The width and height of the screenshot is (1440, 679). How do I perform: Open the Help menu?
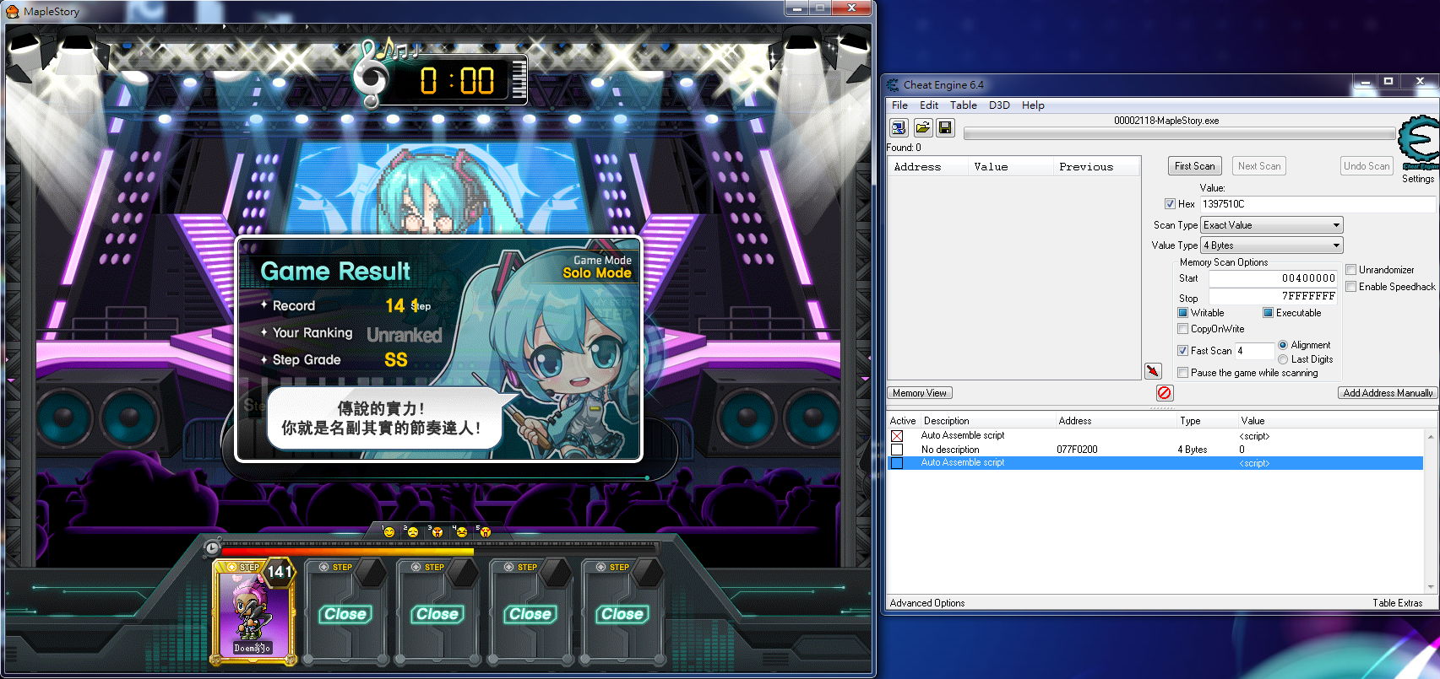1033,105
